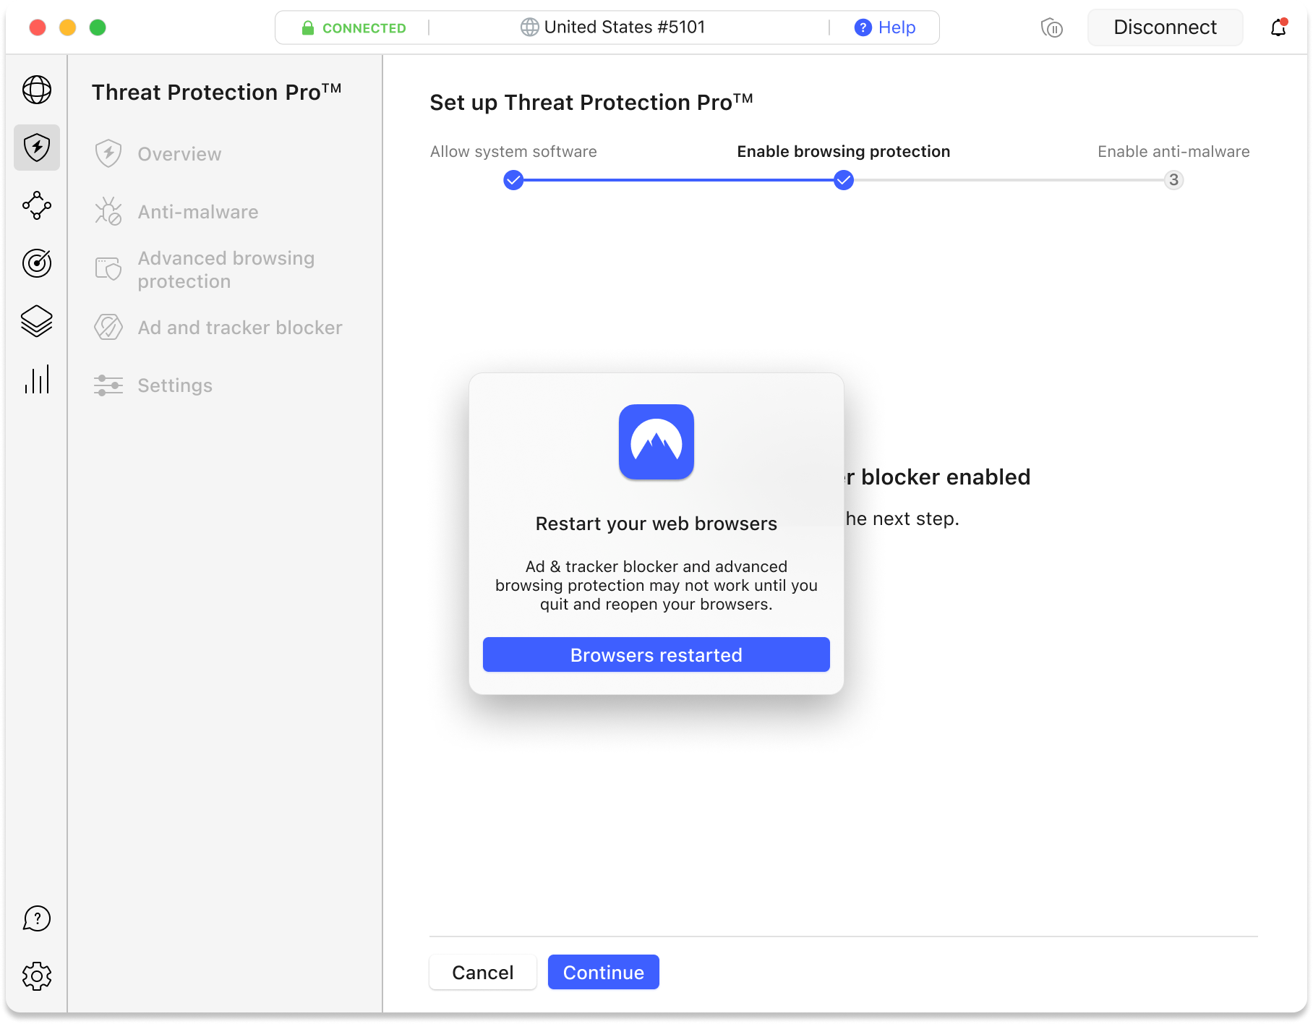
Task: Click the stacked layers sidebar icon
Action: pyautogui.click(x=37, y=321)
